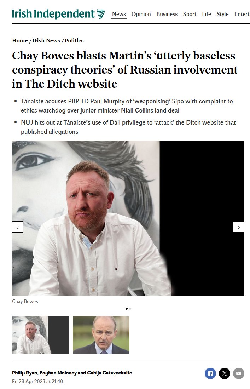Share article on Facebook
250x389 pixels.
[x=210, y=373]
